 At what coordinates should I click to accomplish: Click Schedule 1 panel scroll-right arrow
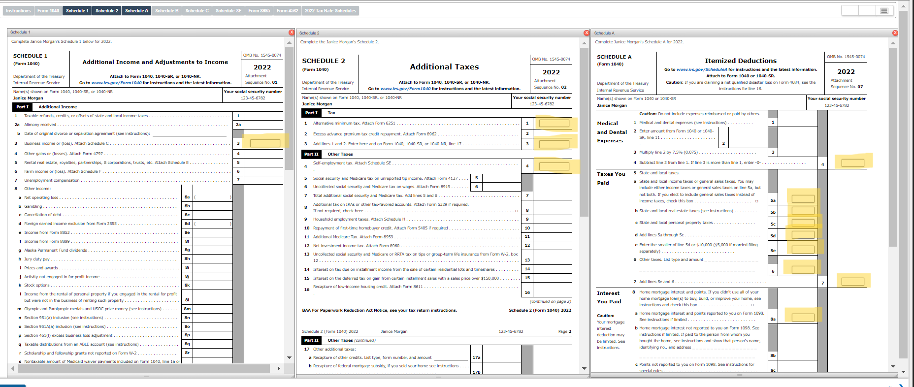(279, 368)
